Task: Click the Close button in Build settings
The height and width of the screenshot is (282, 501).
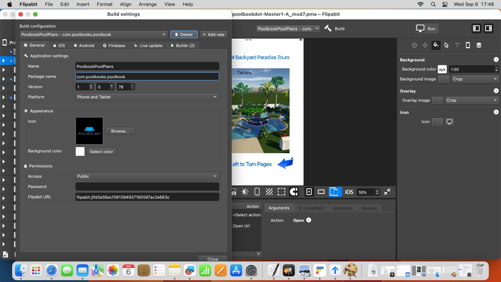Action: tap(213, 259)
